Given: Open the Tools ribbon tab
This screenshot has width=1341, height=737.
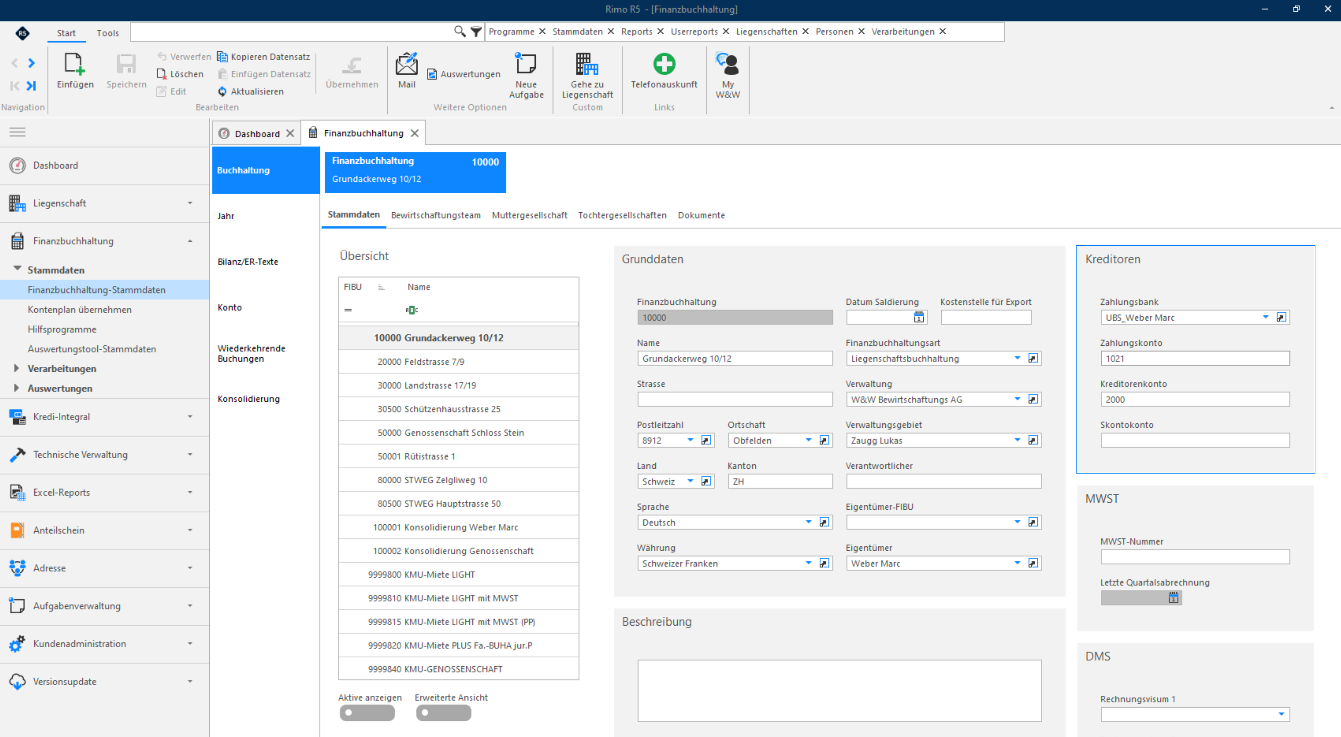Looking at the screenshot, I should [x=108, y=33].
